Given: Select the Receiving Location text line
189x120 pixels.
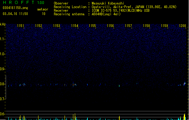Looking at the screenshot, I should pos(115,7).
